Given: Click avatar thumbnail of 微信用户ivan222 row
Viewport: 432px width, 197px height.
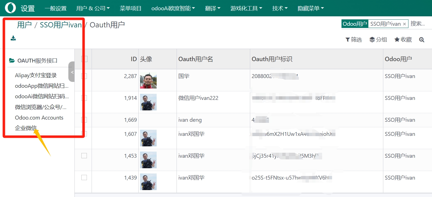Looking at the screenshot, I should coord(148,102).
